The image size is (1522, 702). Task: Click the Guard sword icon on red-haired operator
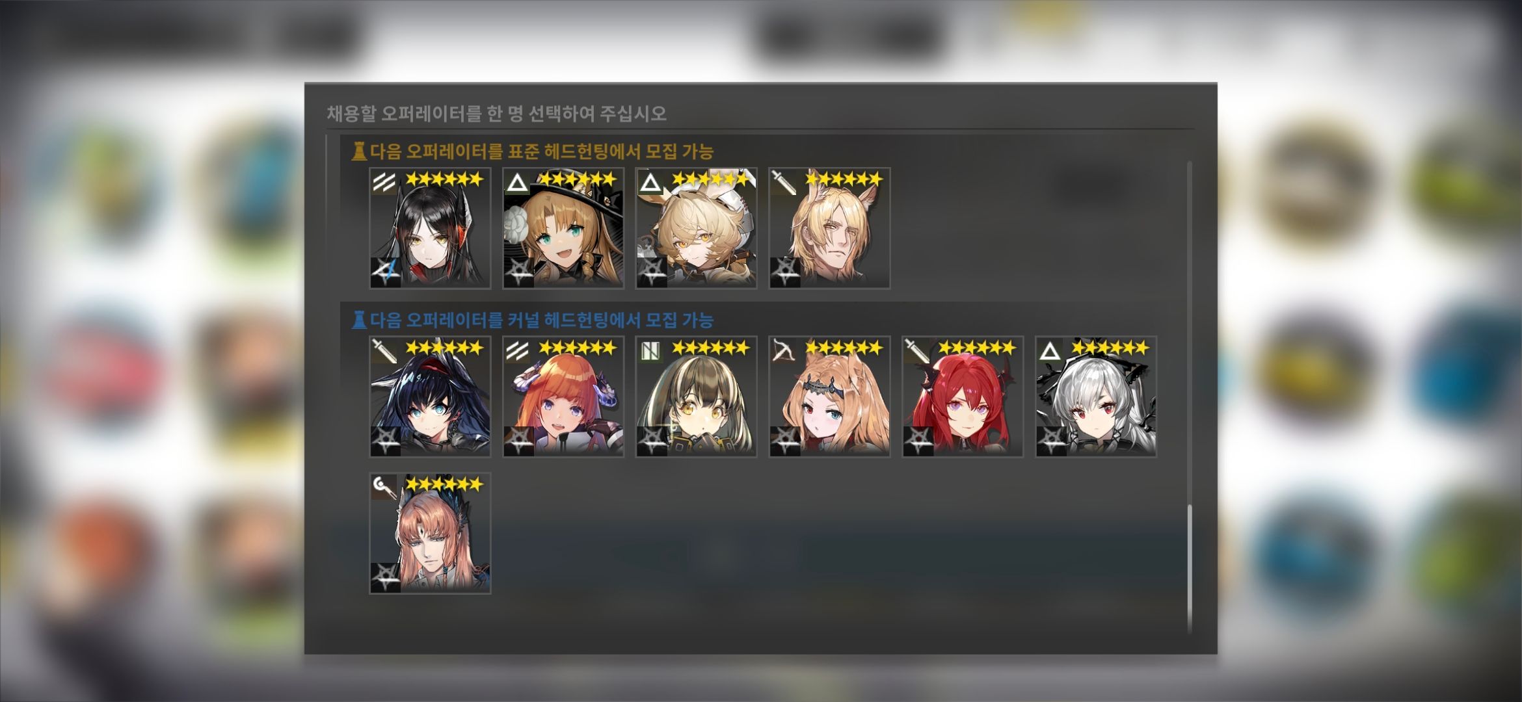pos(916,351)
